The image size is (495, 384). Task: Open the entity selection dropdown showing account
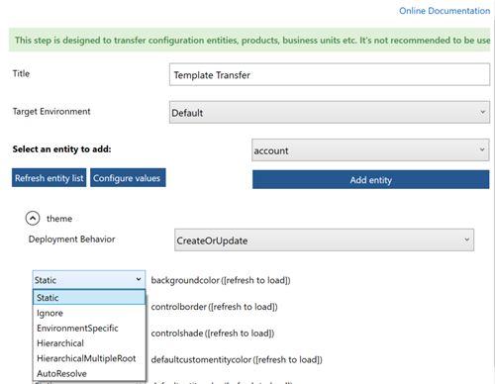(370, 150)
